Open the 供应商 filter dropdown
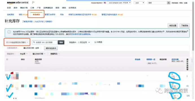 (x=24, y=54)
